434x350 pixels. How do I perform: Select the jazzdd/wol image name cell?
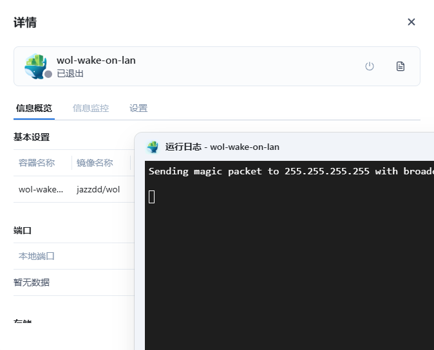[x=98, y=189]
